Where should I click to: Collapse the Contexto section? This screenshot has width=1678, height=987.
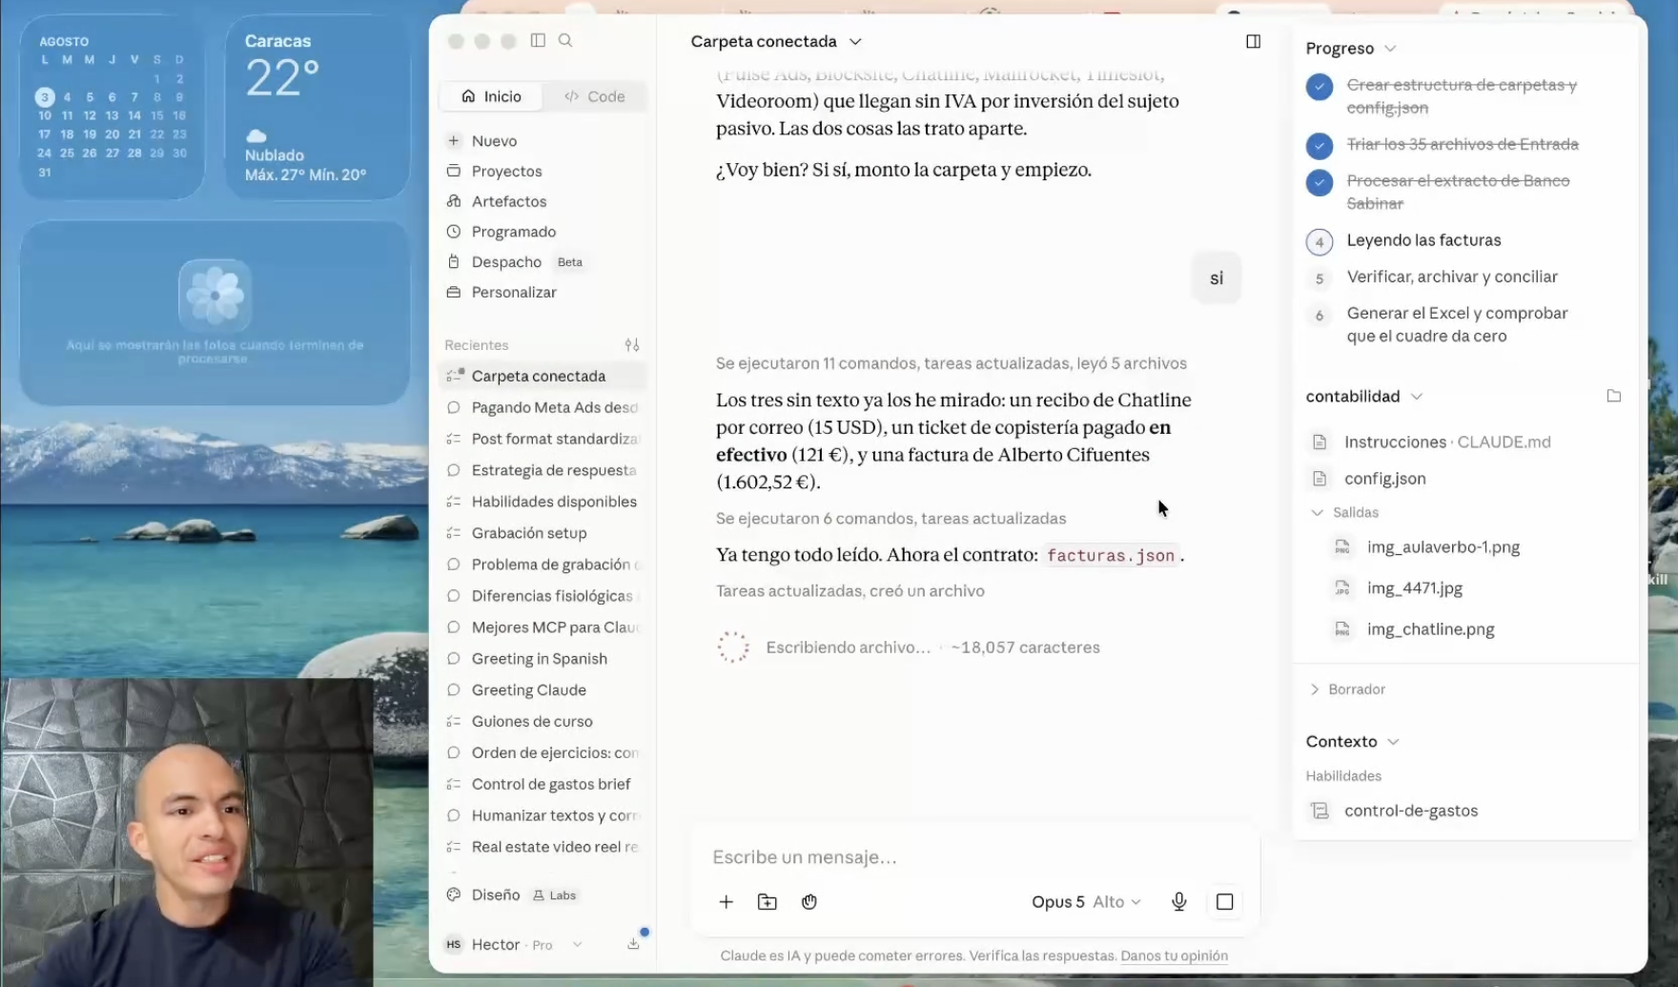pos(1394,742)
